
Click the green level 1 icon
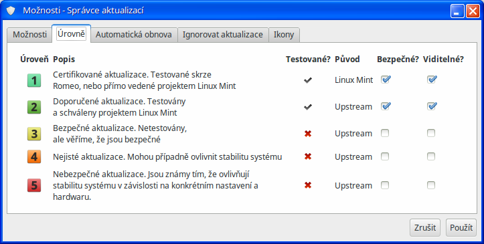coord(34,80)
